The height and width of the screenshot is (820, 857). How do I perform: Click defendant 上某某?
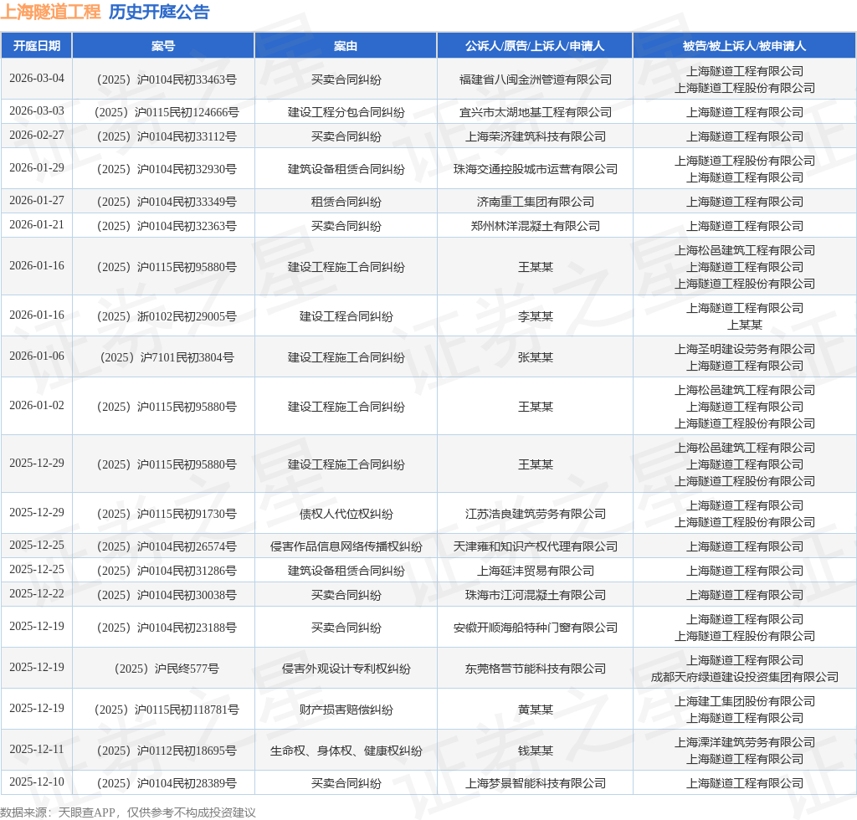[x=744, y=325]
